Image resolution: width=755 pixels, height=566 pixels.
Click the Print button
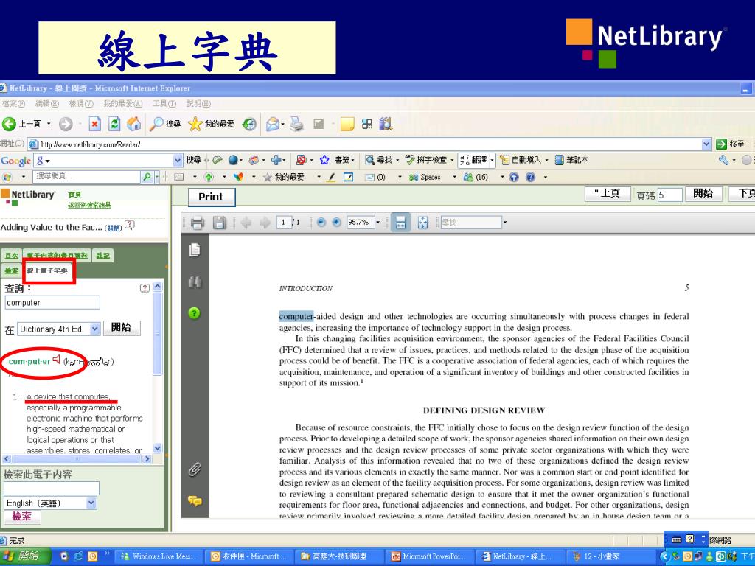click(x=210, y=197)
